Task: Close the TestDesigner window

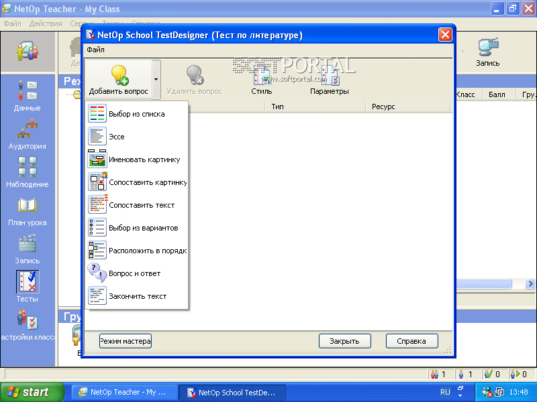Action: pyautogui.click(x=445, y=35)
